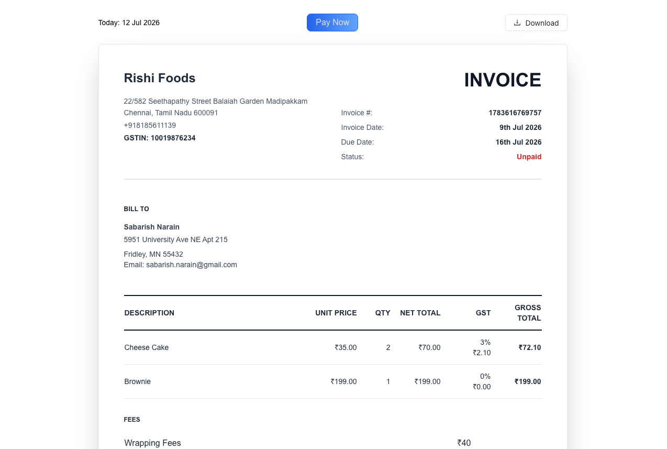Click the Seethapathy Street address line
Screen dimensions: 667x449
pyautogui.click(x=216, y=101)
